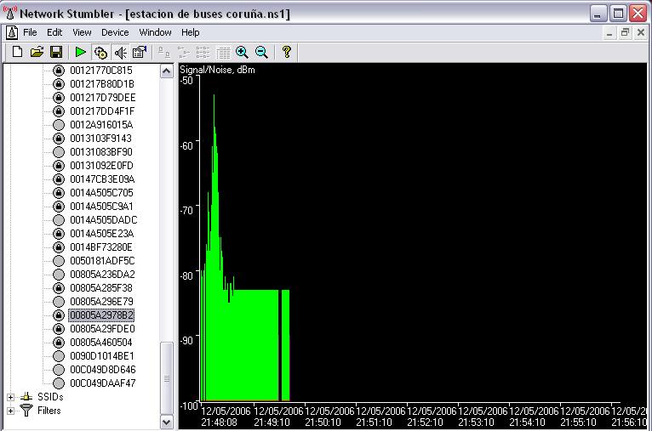Click the tree scrollbar up arrow
The height and width of the screenshot is (431, 652).
[x=166, y=71]
